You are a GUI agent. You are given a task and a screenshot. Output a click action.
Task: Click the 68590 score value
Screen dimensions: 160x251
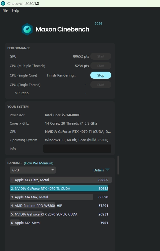(103, 197)
